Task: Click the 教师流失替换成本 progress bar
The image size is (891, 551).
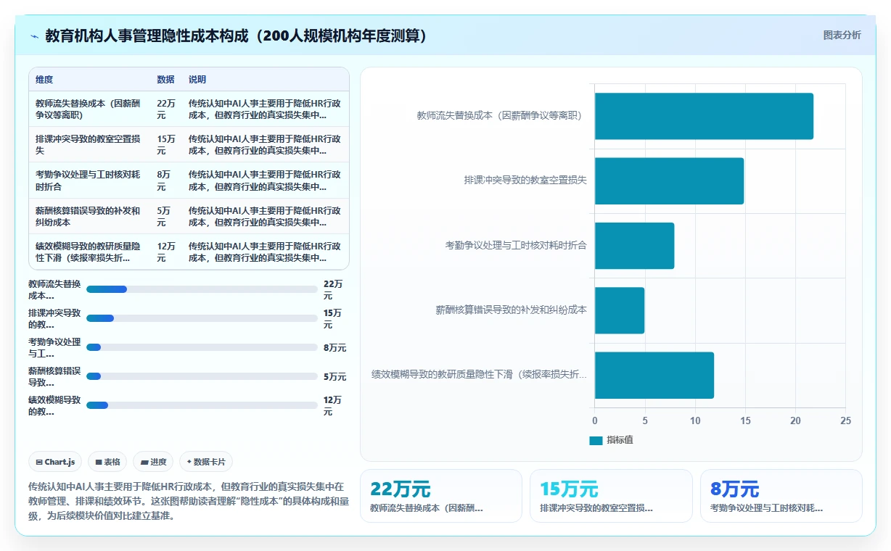Action: [202, 289]
